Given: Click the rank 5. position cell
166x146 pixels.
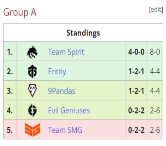Looking at the screenshot, I should (x=10, y=130).
